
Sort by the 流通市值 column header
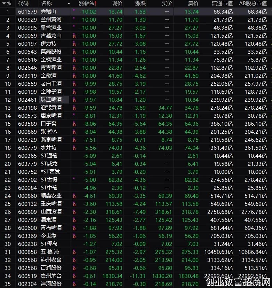tap(222, 3)
